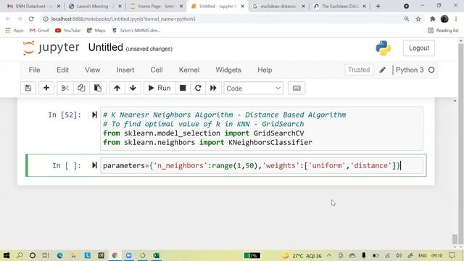464x261 pixels.
Task: Open the Maps bookmark
Action: (96, 30)
